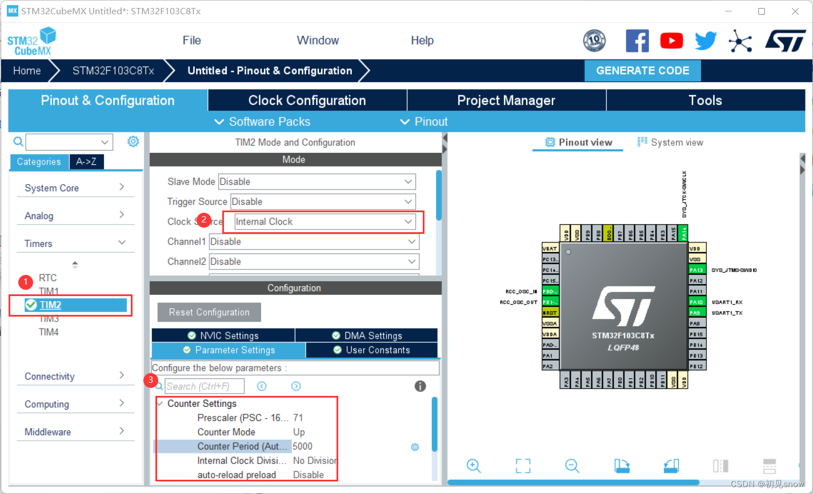This screenshot has height=494, width=813.
Task: Click the Prescaler value 71
Action: click(x=298, y=418)
